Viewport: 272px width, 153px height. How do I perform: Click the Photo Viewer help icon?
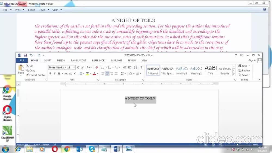265,9
